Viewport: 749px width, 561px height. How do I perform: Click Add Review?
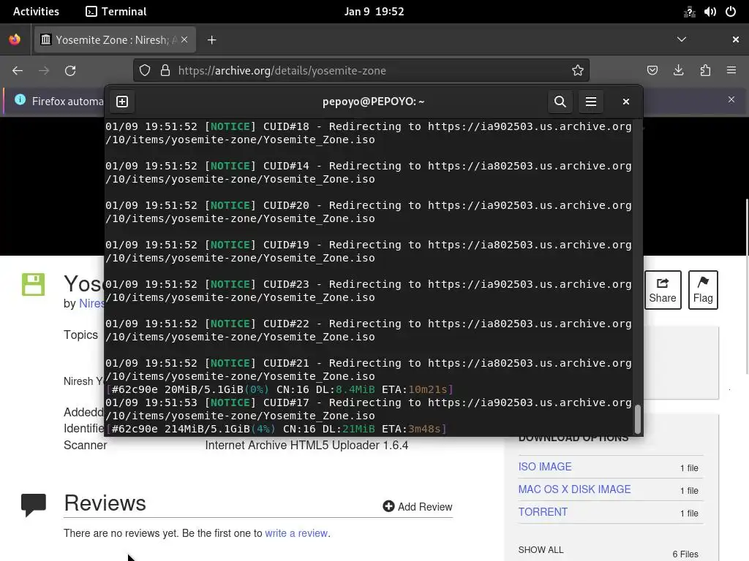coord(418,507)
